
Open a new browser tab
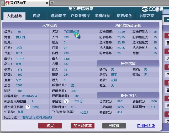[52, 3]
